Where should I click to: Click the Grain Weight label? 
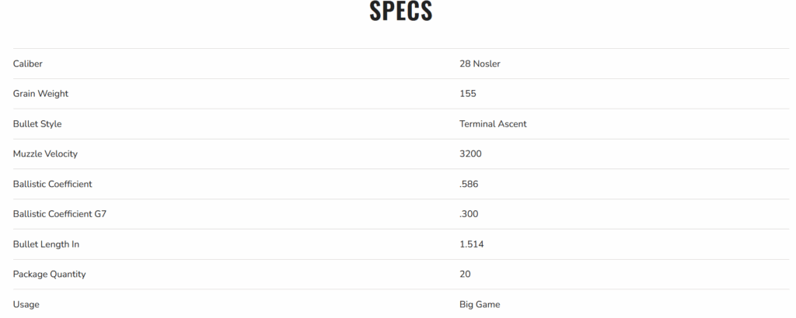click(x=40, y=94)
